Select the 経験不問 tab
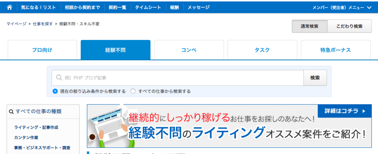 116,50
